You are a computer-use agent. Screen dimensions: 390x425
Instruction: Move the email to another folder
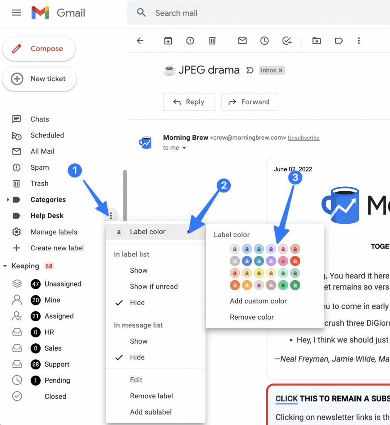point(317,41)
